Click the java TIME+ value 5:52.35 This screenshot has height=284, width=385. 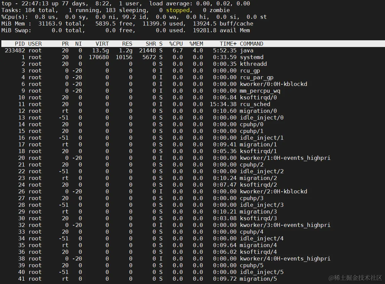[x=225, y=50]
